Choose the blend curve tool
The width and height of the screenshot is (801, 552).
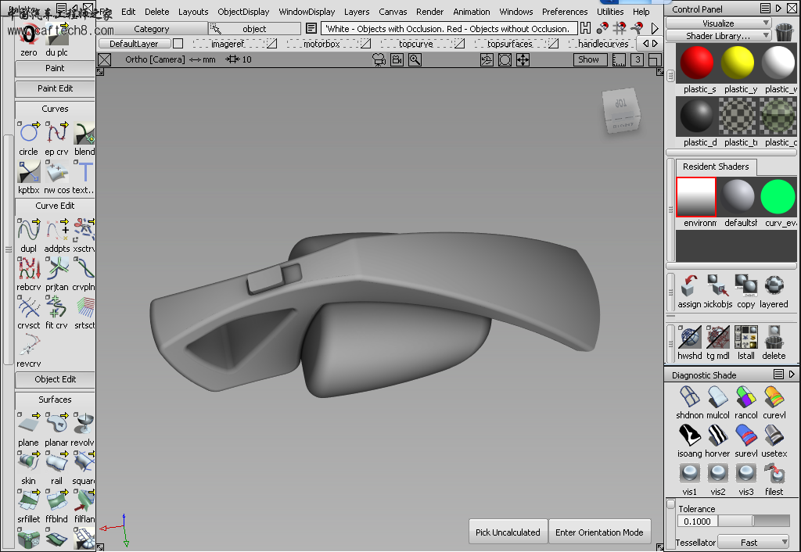point(84,133)
